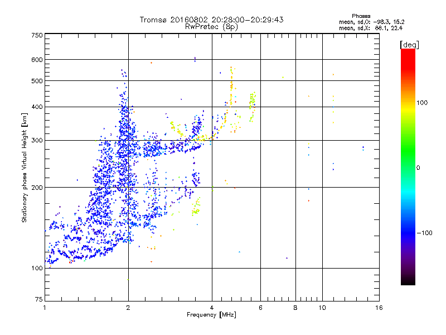Click the y-axis title 'Stationary phase Virtual Height [km]'
446x335 pixels.
[25, 167]
